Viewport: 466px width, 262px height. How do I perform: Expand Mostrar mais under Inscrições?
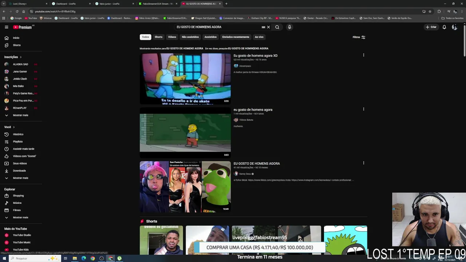point(21,115)
